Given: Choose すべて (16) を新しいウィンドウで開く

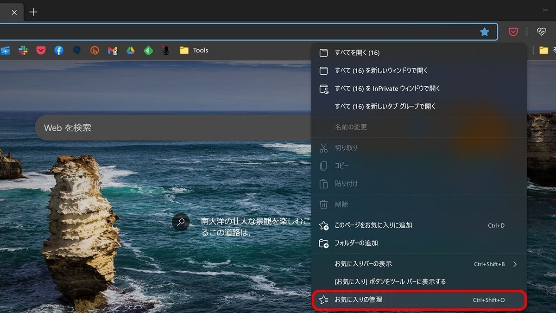Looking at the screenshot, I should [419, 71].
